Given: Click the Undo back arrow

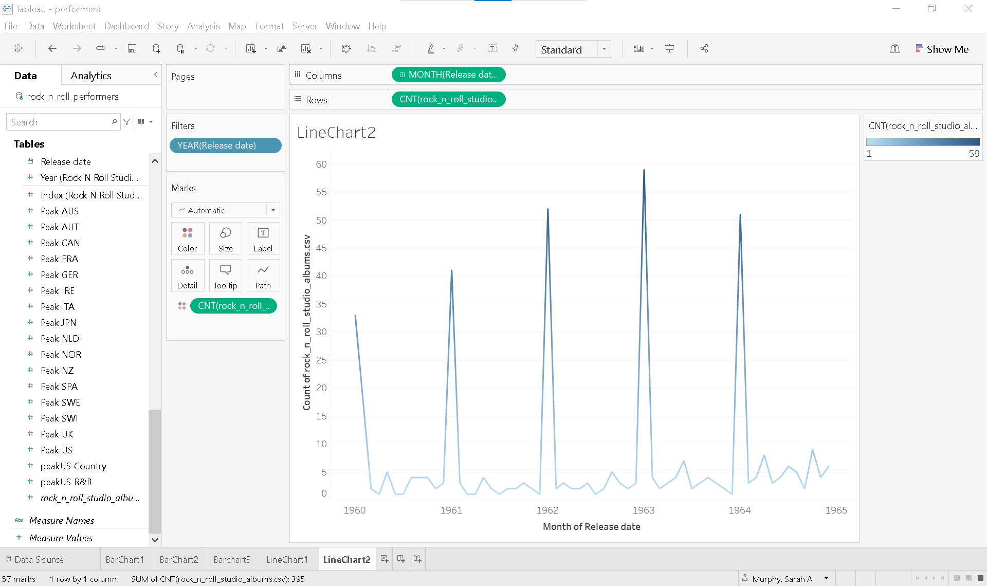Looking at the screenshot, I should click(52, 48).
